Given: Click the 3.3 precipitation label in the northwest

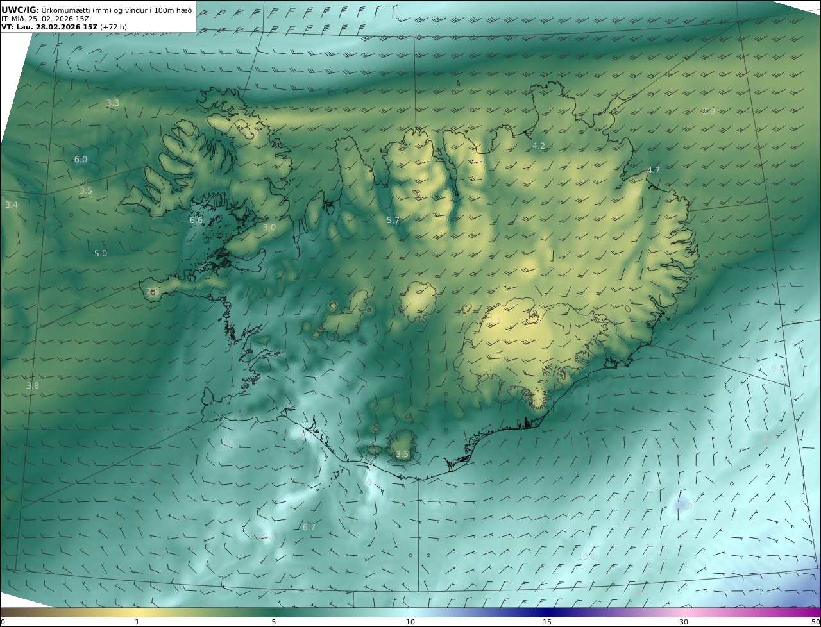Looking at the screenshot, I should coord(113,103).
